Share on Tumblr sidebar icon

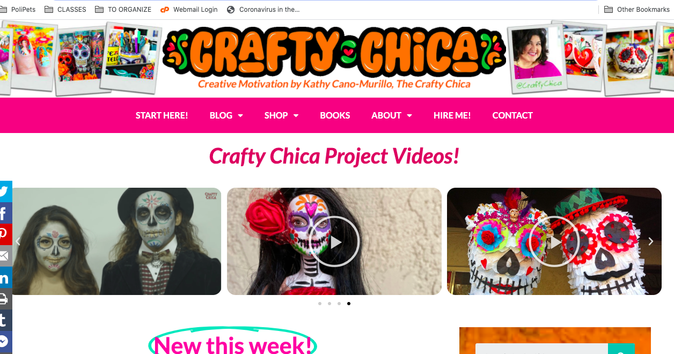tap(5, 320)
